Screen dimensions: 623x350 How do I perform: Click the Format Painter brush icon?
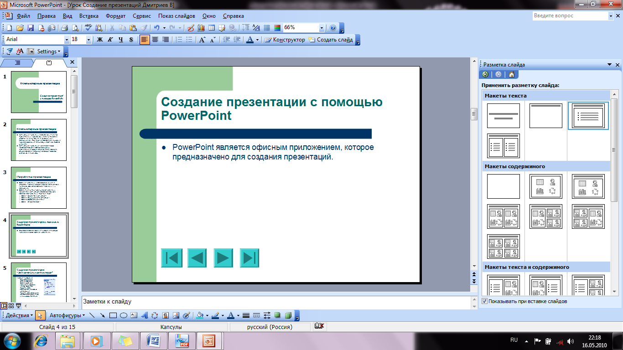143,28
